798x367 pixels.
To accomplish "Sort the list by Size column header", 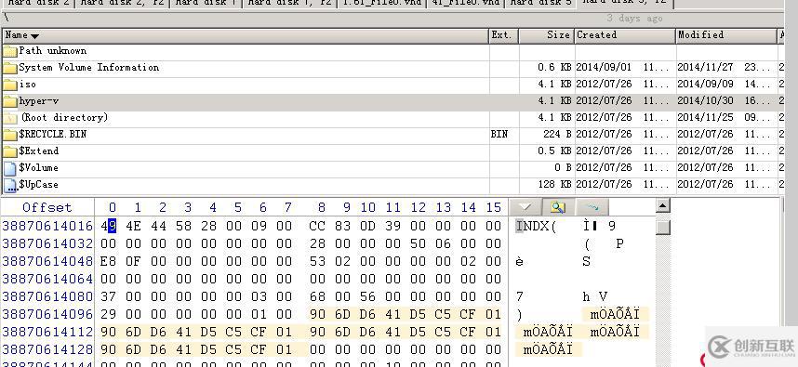I will click(x=546, y=35).
